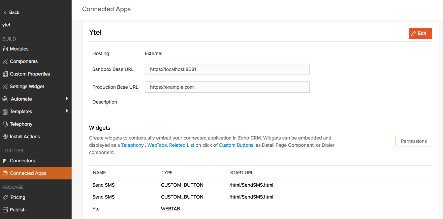This screenshot has width=443, height=219.
Task: Click the Connected Apps cube icon
Action: click(5, 173)
